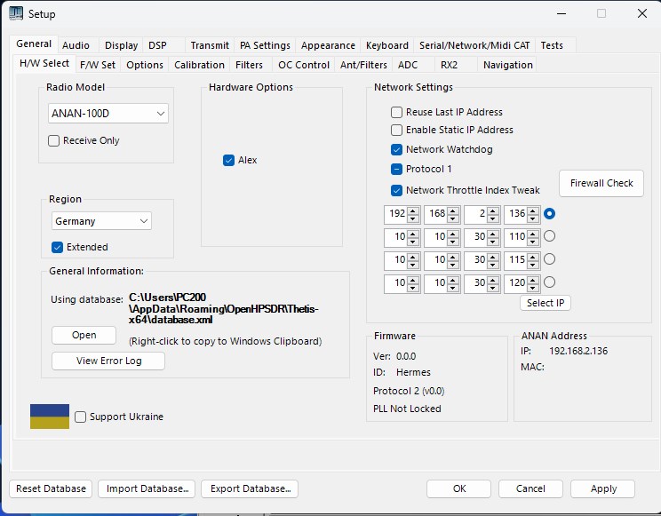Click the Ukraine flag image
Image resolution: width=661 pixels, height=516 pixels.
coord(50,417)
